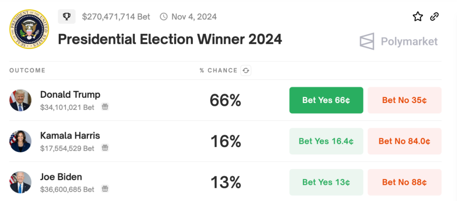Click the trophy icon badge
457x201 pixels.
coord(66,16)
